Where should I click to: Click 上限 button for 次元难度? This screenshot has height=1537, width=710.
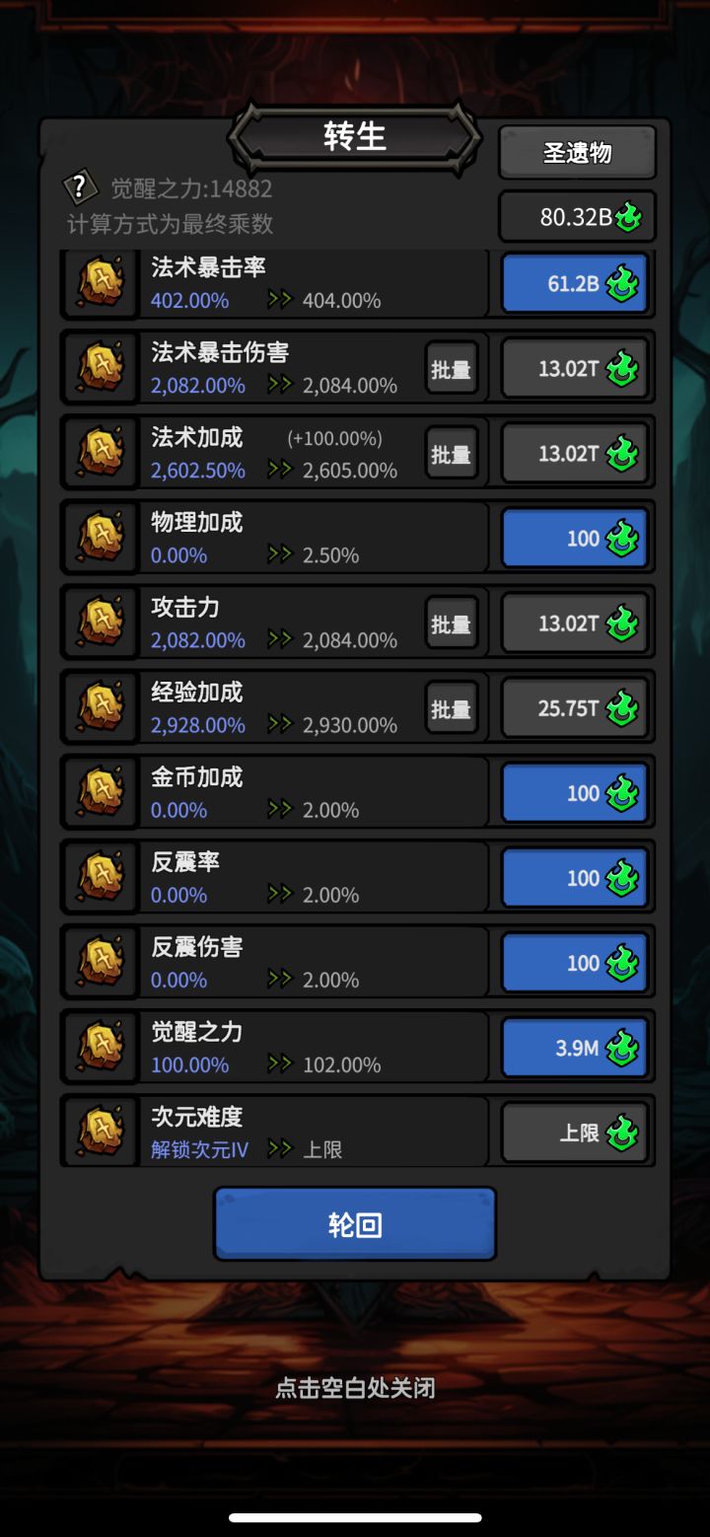coord(575,1133)
